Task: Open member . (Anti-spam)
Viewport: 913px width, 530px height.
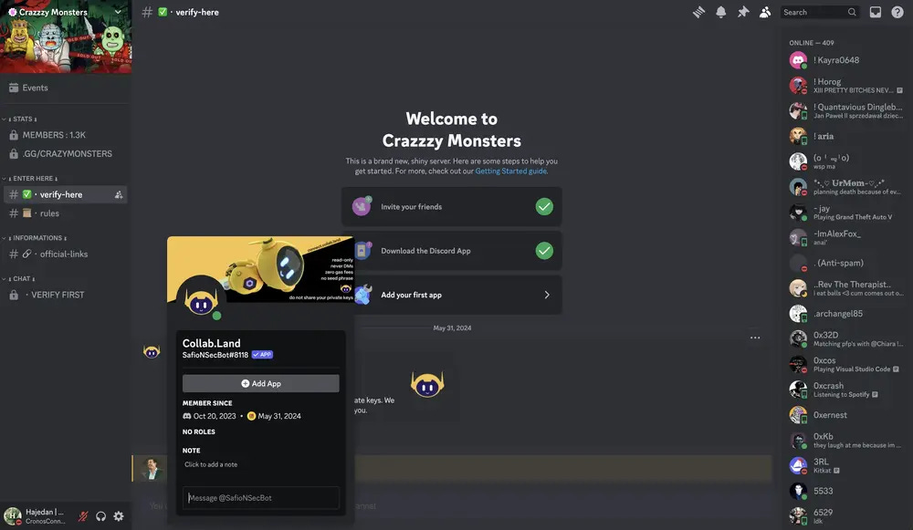Action: [x=846, y=263]
